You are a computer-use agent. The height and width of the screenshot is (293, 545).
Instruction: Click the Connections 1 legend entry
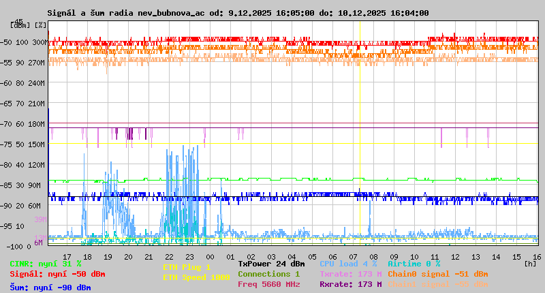click(268, 274)
